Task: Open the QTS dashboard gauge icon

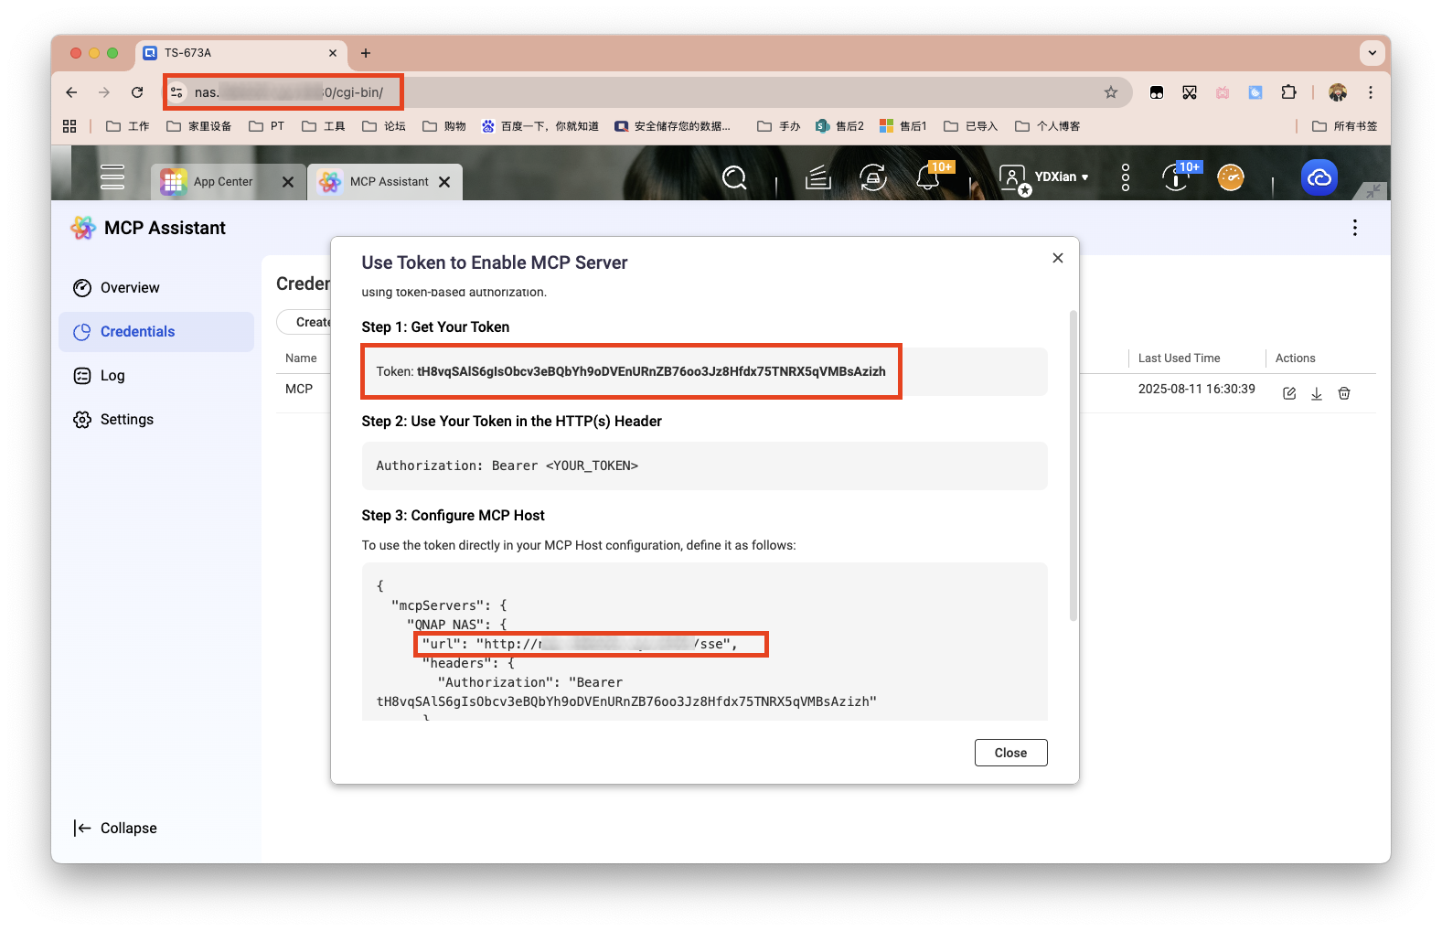Action: coord(1231,177)
